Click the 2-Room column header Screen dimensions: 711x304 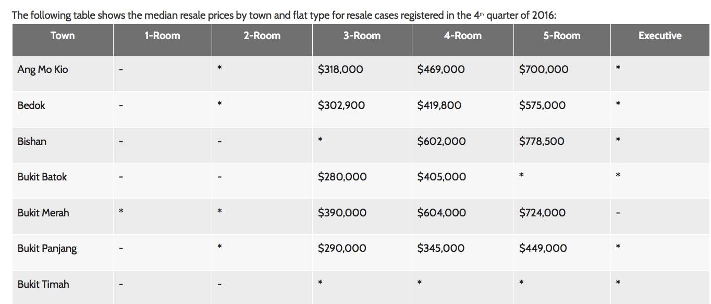262,36
